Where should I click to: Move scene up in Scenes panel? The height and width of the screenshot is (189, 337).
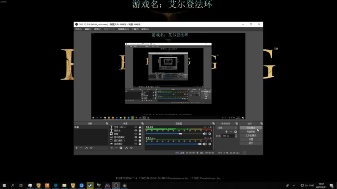86,148
